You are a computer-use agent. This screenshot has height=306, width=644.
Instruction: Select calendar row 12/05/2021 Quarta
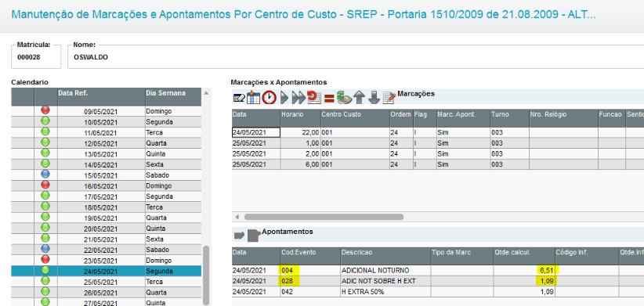coord(107,143)
